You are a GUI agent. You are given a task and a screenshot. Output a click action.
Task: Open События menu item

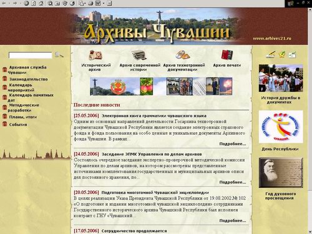pyautogui.click(x=18, y=125)
